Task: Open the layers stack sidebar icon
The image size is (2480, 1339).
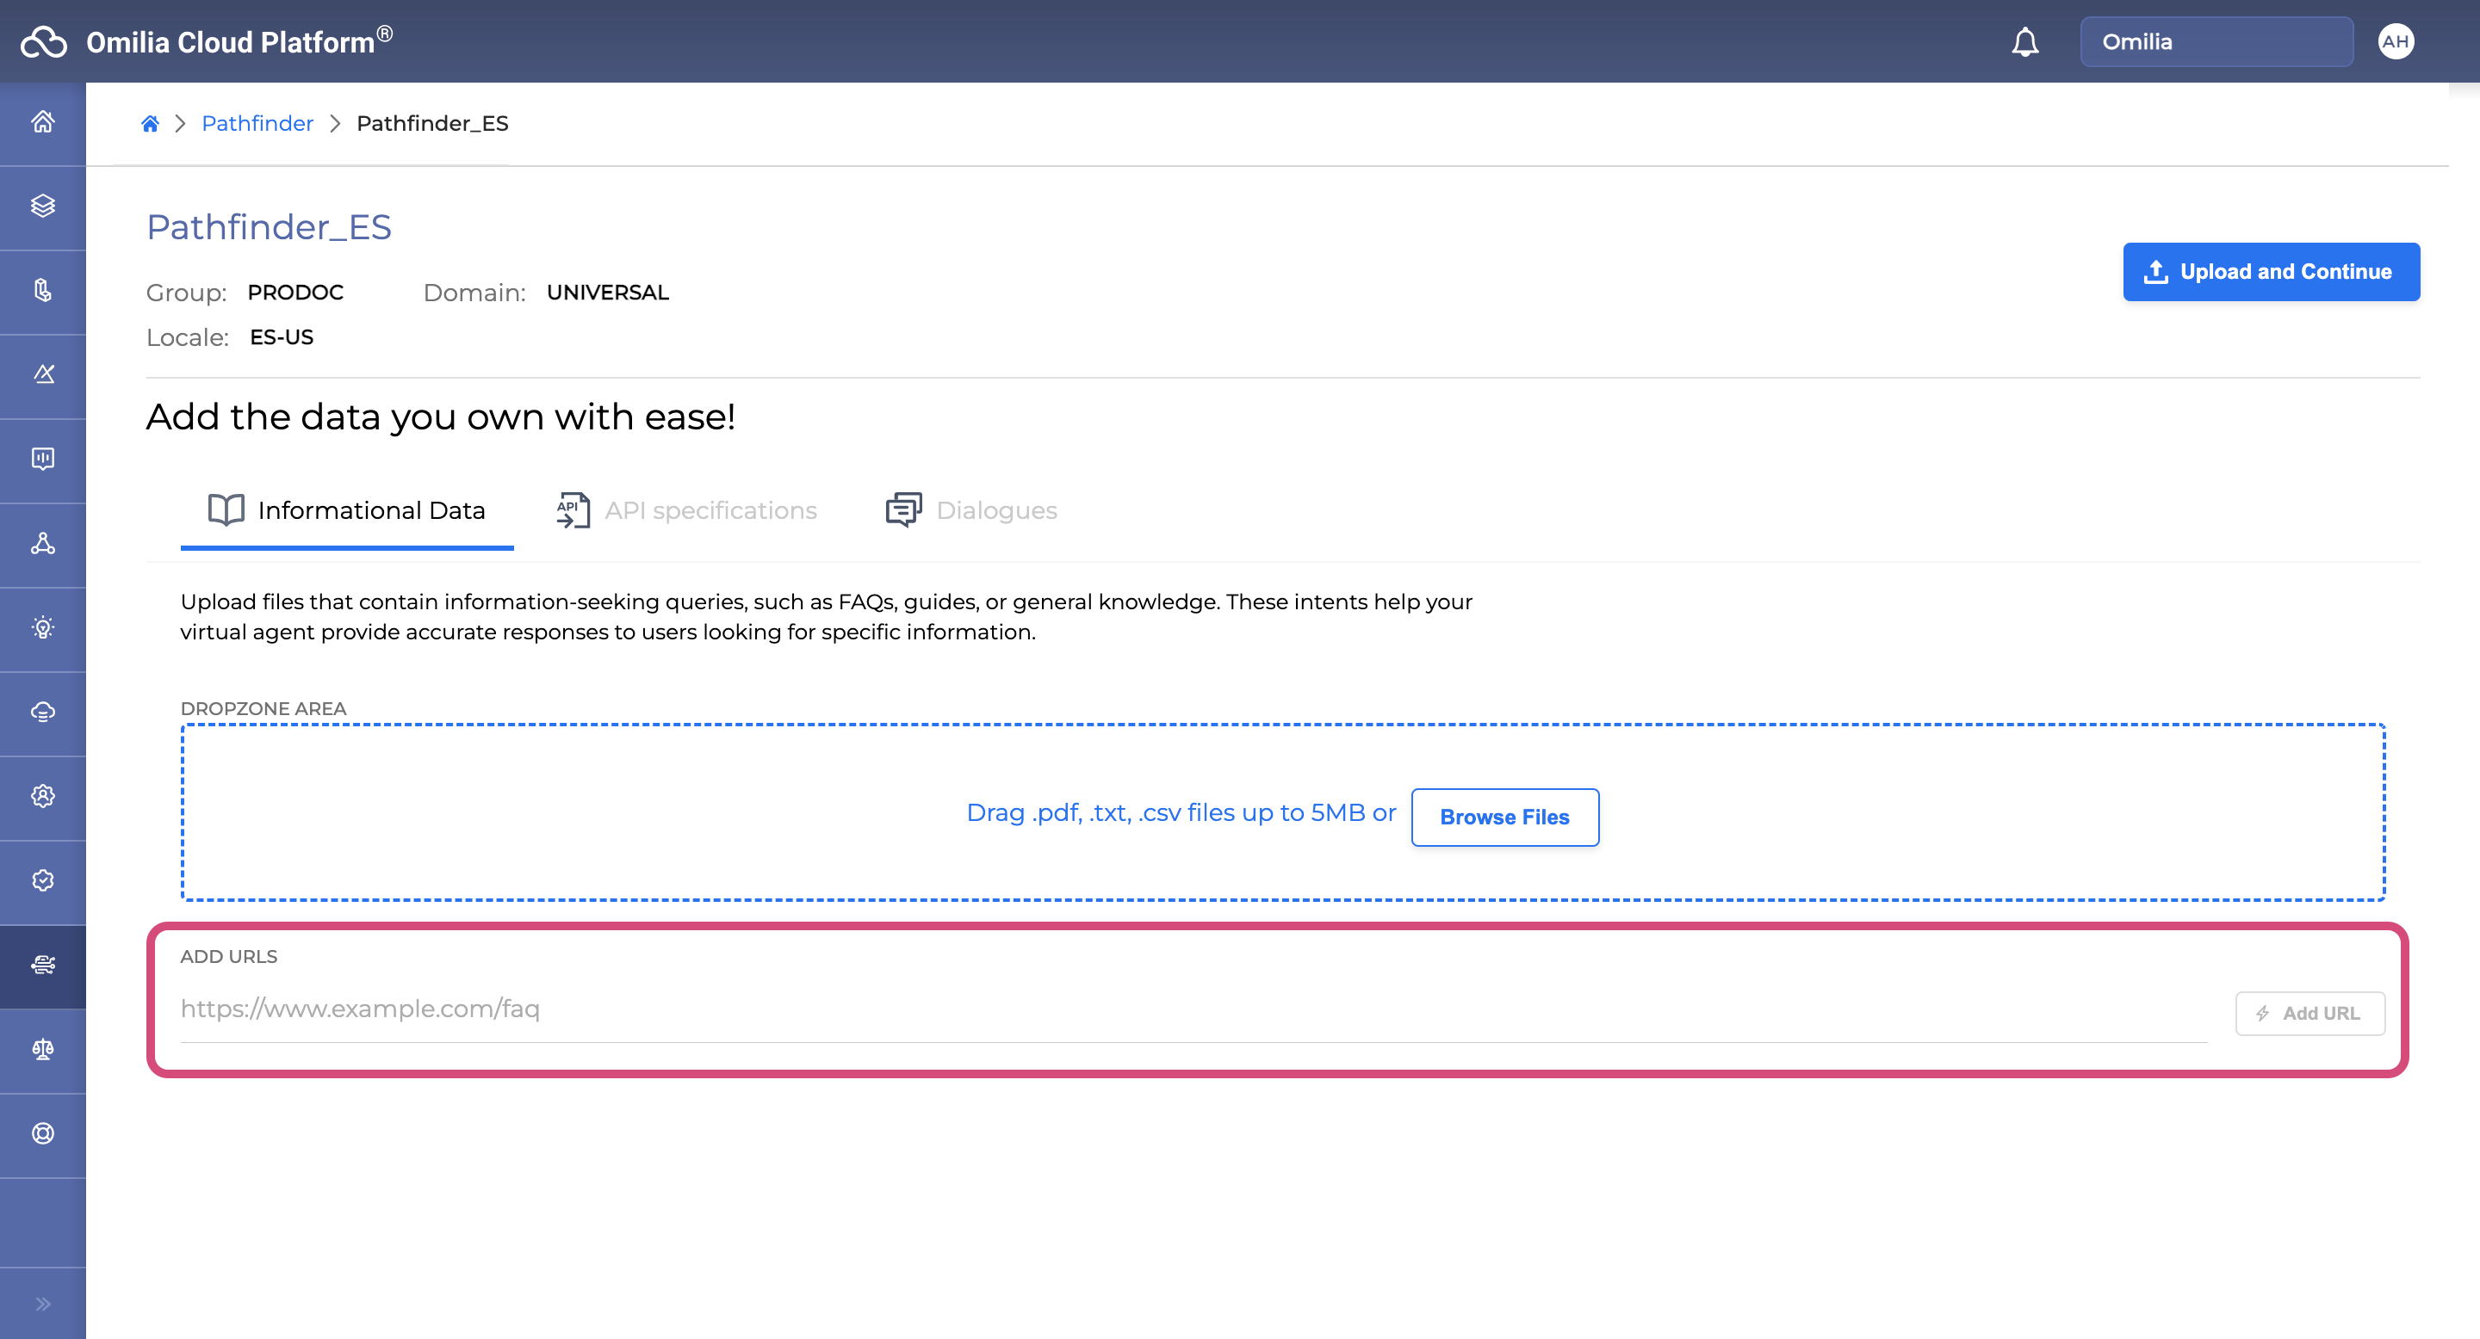Action: [42, 206]
